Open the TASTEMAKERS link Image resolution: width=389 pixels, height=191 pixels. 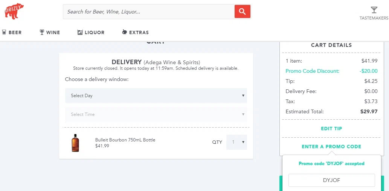click(x=374, y=18)
